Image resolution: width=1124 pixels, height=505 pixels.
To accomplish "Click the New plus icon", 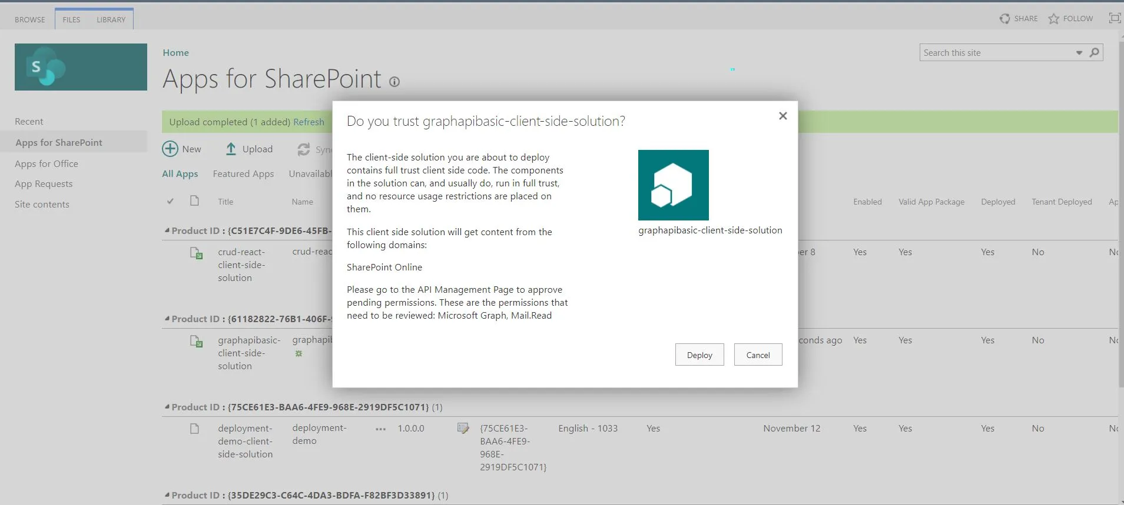I will [x=170, y=149].
